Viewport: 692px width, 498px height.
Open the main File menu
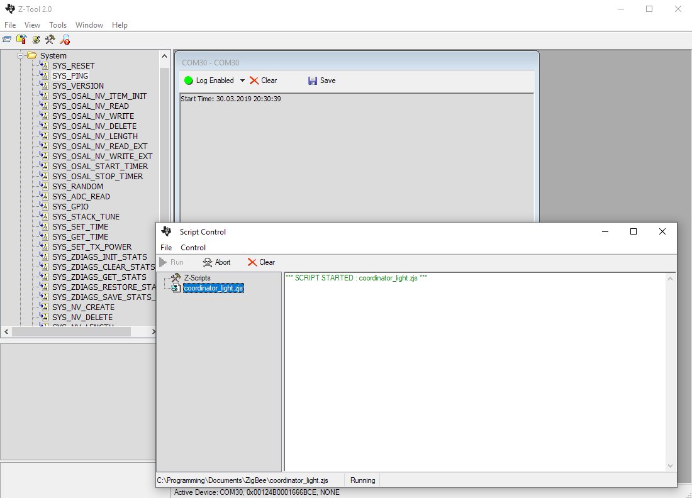(x=10, y=25)
